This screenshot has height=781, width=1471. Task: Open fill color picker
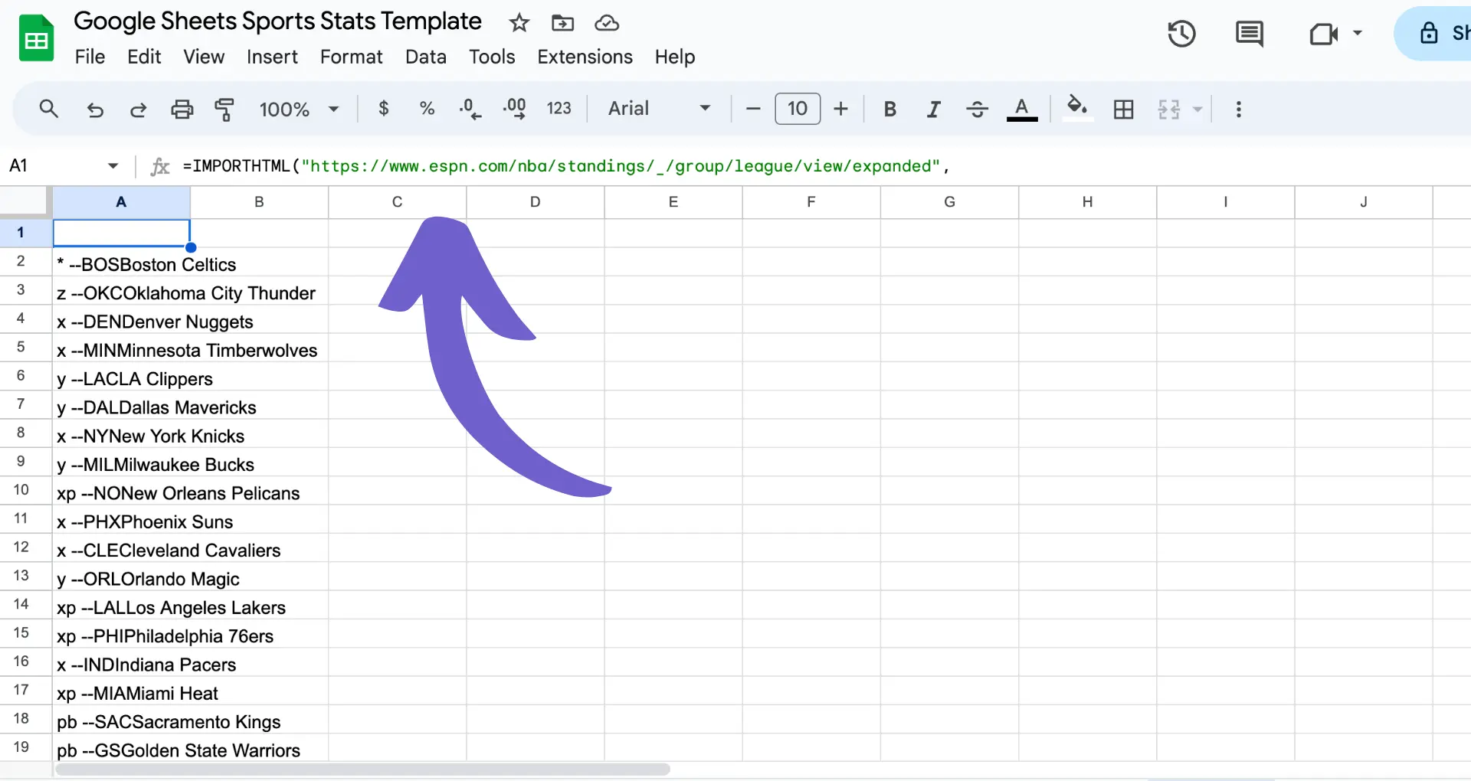[x=1077, y=107]
